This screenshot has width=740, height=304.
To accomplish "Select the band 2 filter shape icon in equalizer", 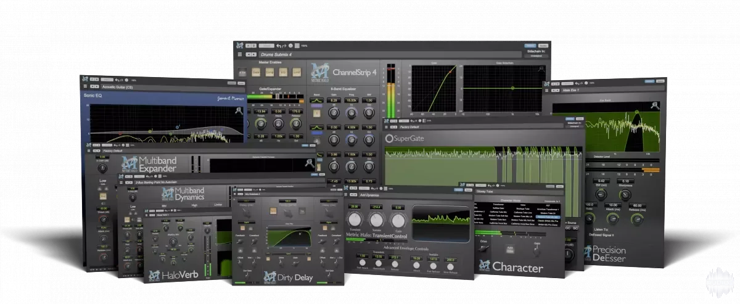I will click(x=316, y=127).
